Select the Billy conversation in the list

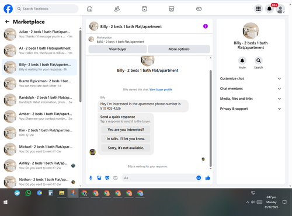click(39, 67)
